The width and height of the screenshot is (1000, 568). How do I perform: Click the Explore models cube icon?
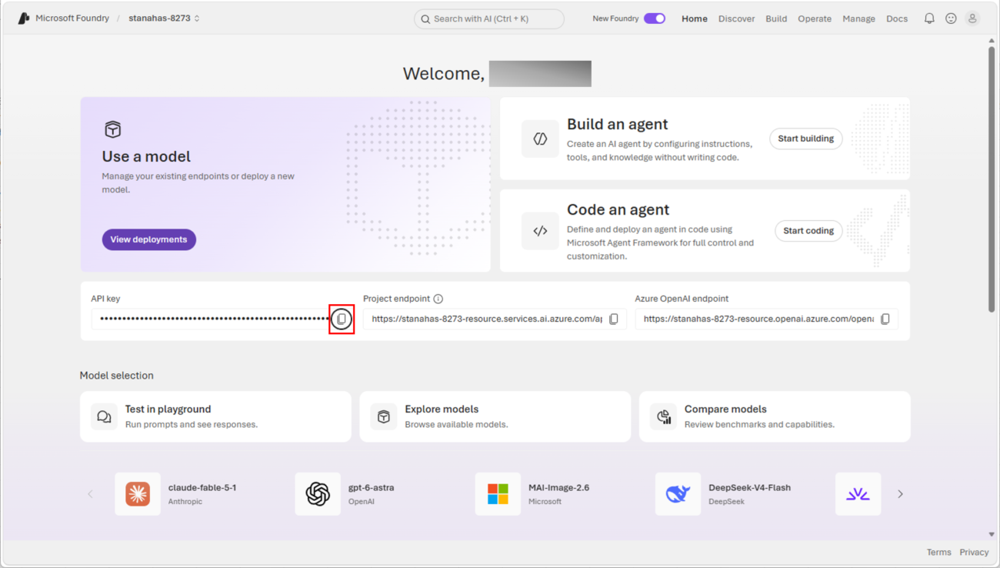click(383, 416)
